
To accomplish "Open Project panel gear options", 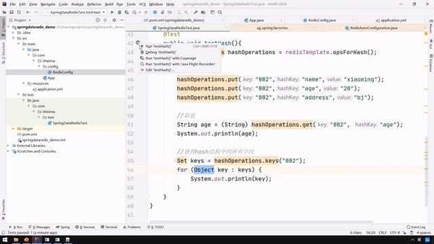I will [115, 20].
